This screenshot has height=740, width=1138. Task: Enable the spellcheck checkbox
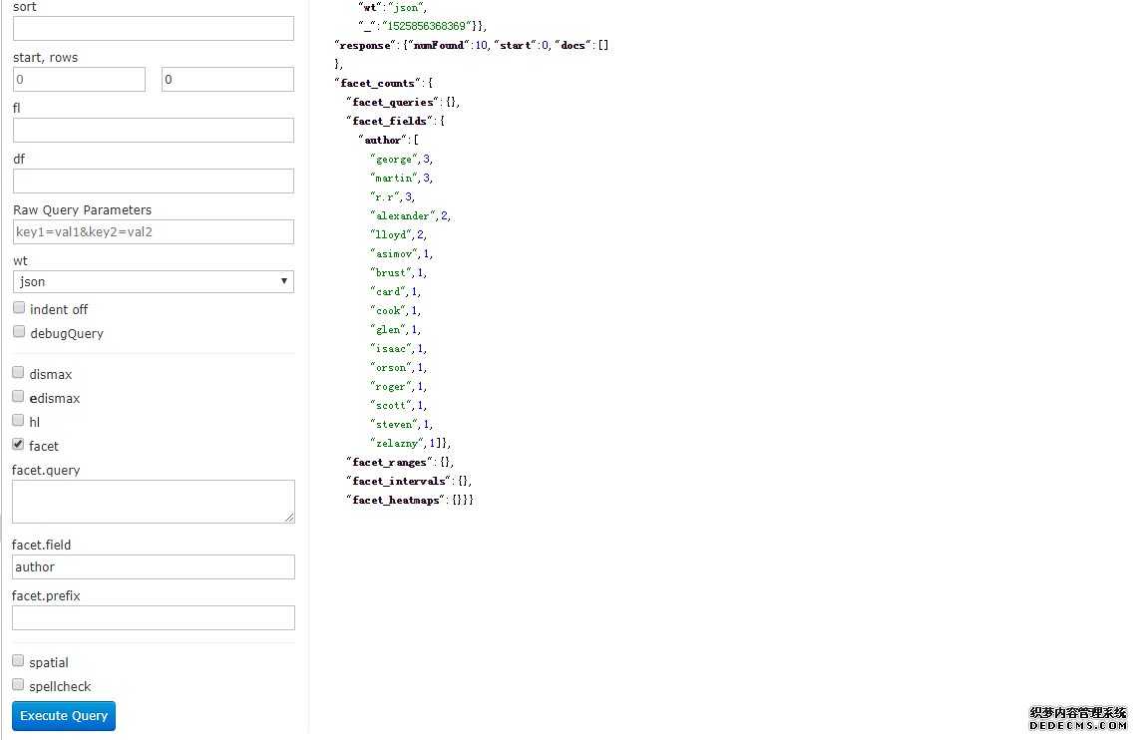click(x=19, y=685)
